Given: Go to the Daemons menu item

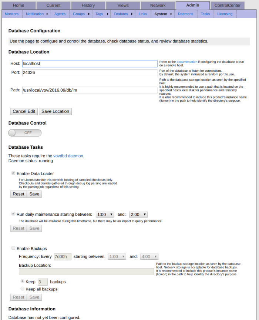Looking at the screenshot, I should pos(185,14).
